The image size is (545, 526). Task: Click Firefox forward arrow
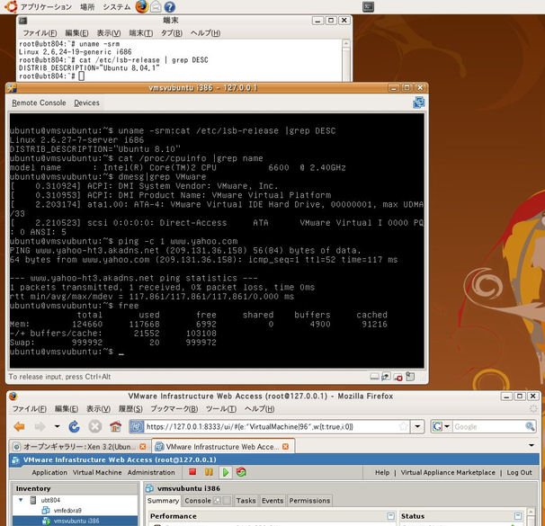(x=40, y=426)
